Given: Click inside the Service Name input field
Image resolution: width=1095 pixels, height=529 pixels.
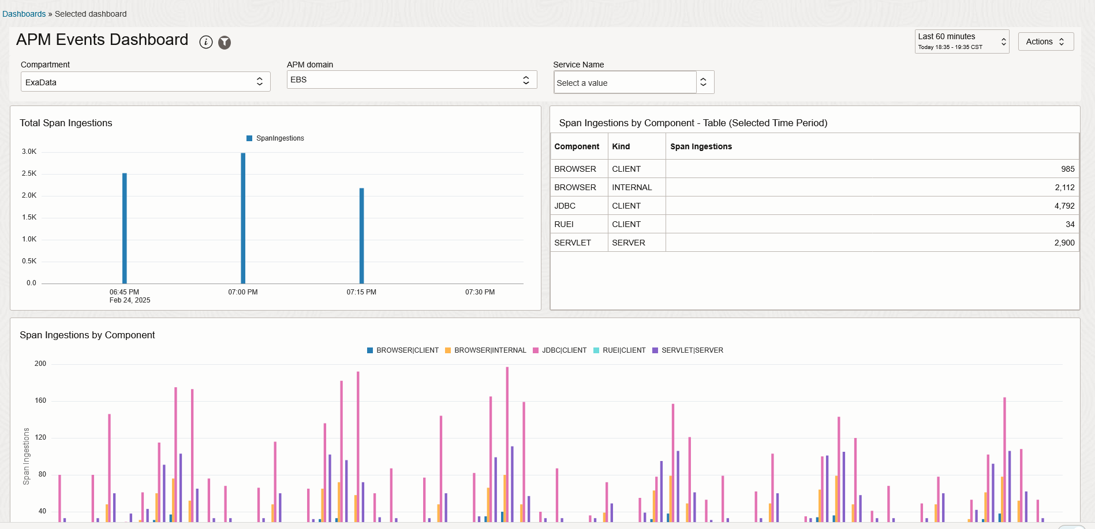Looking at the screenshot, I should [x=623, y=82].
